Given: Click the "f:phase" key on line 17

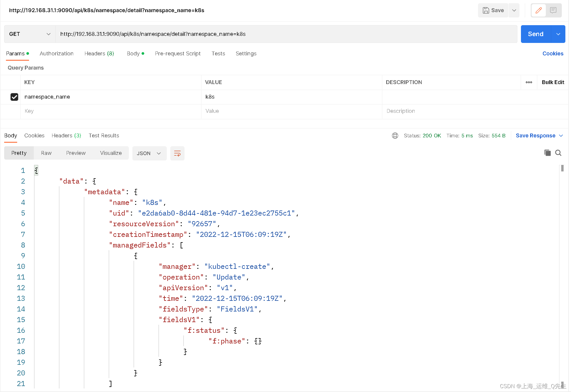Looking at the screenshot, I should pos(227,341).
